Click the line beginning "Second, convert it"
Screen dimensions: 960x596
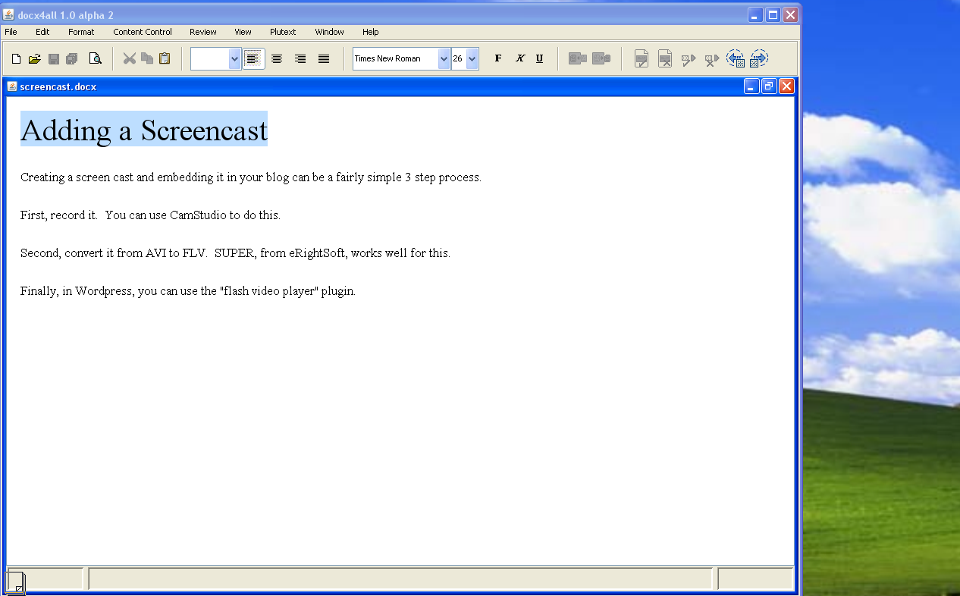[x=235, y=253]
